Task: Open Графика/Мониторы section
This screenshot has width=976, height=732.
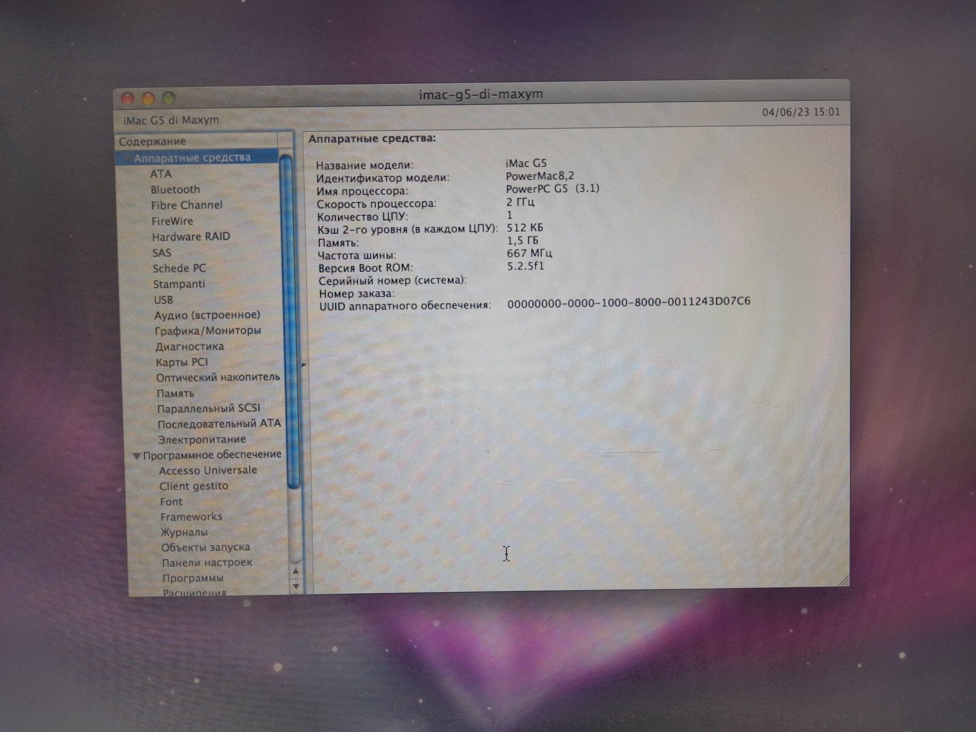Action: click(x=208, y=330)
